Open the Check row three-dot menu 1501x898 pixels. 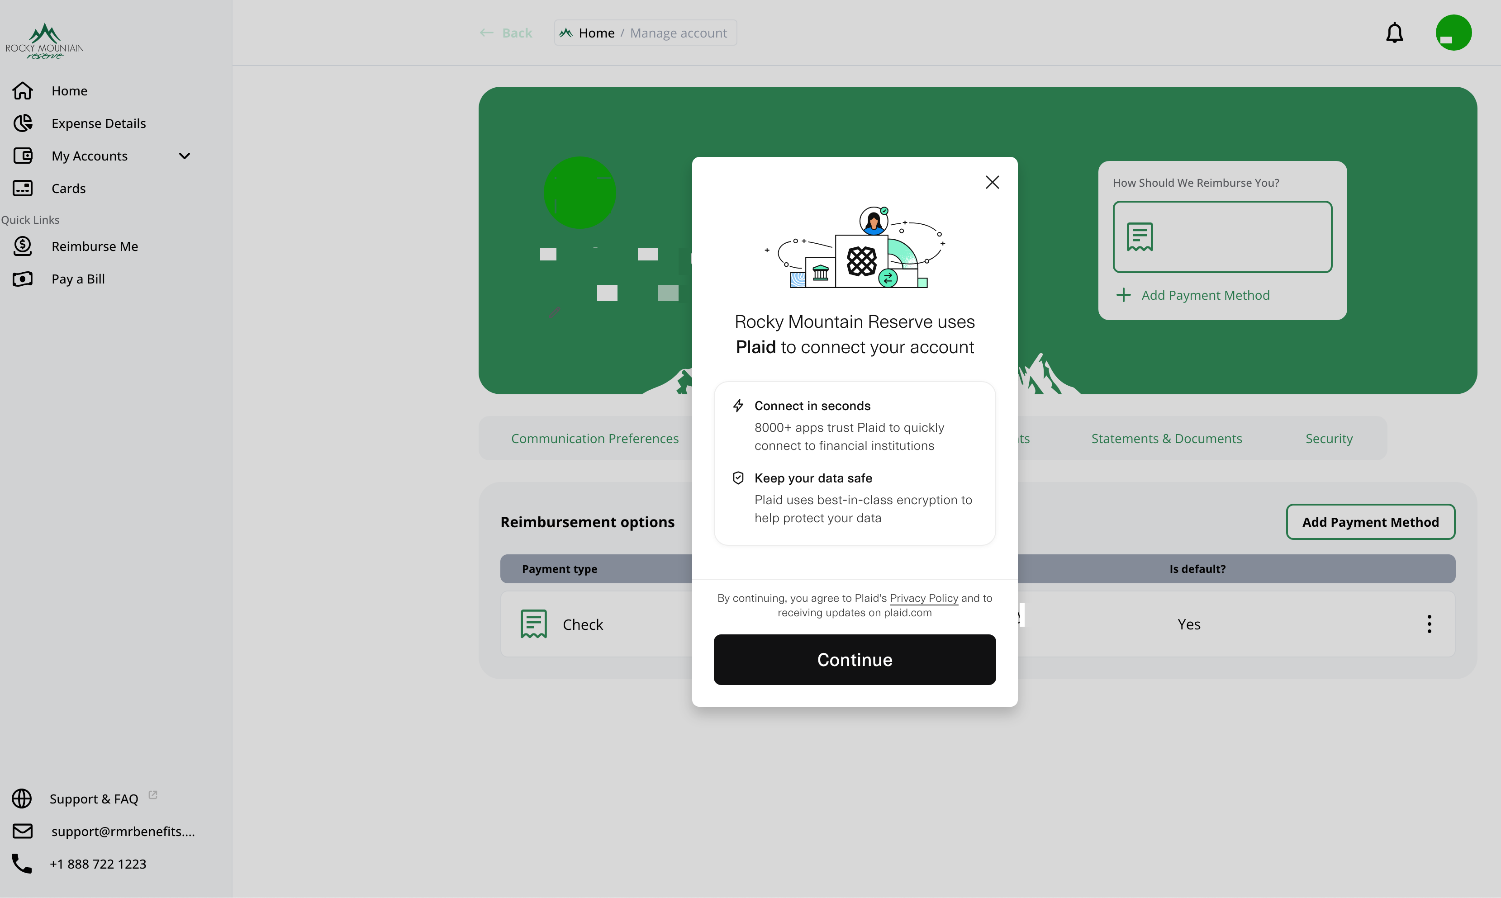pos(1429,624)
